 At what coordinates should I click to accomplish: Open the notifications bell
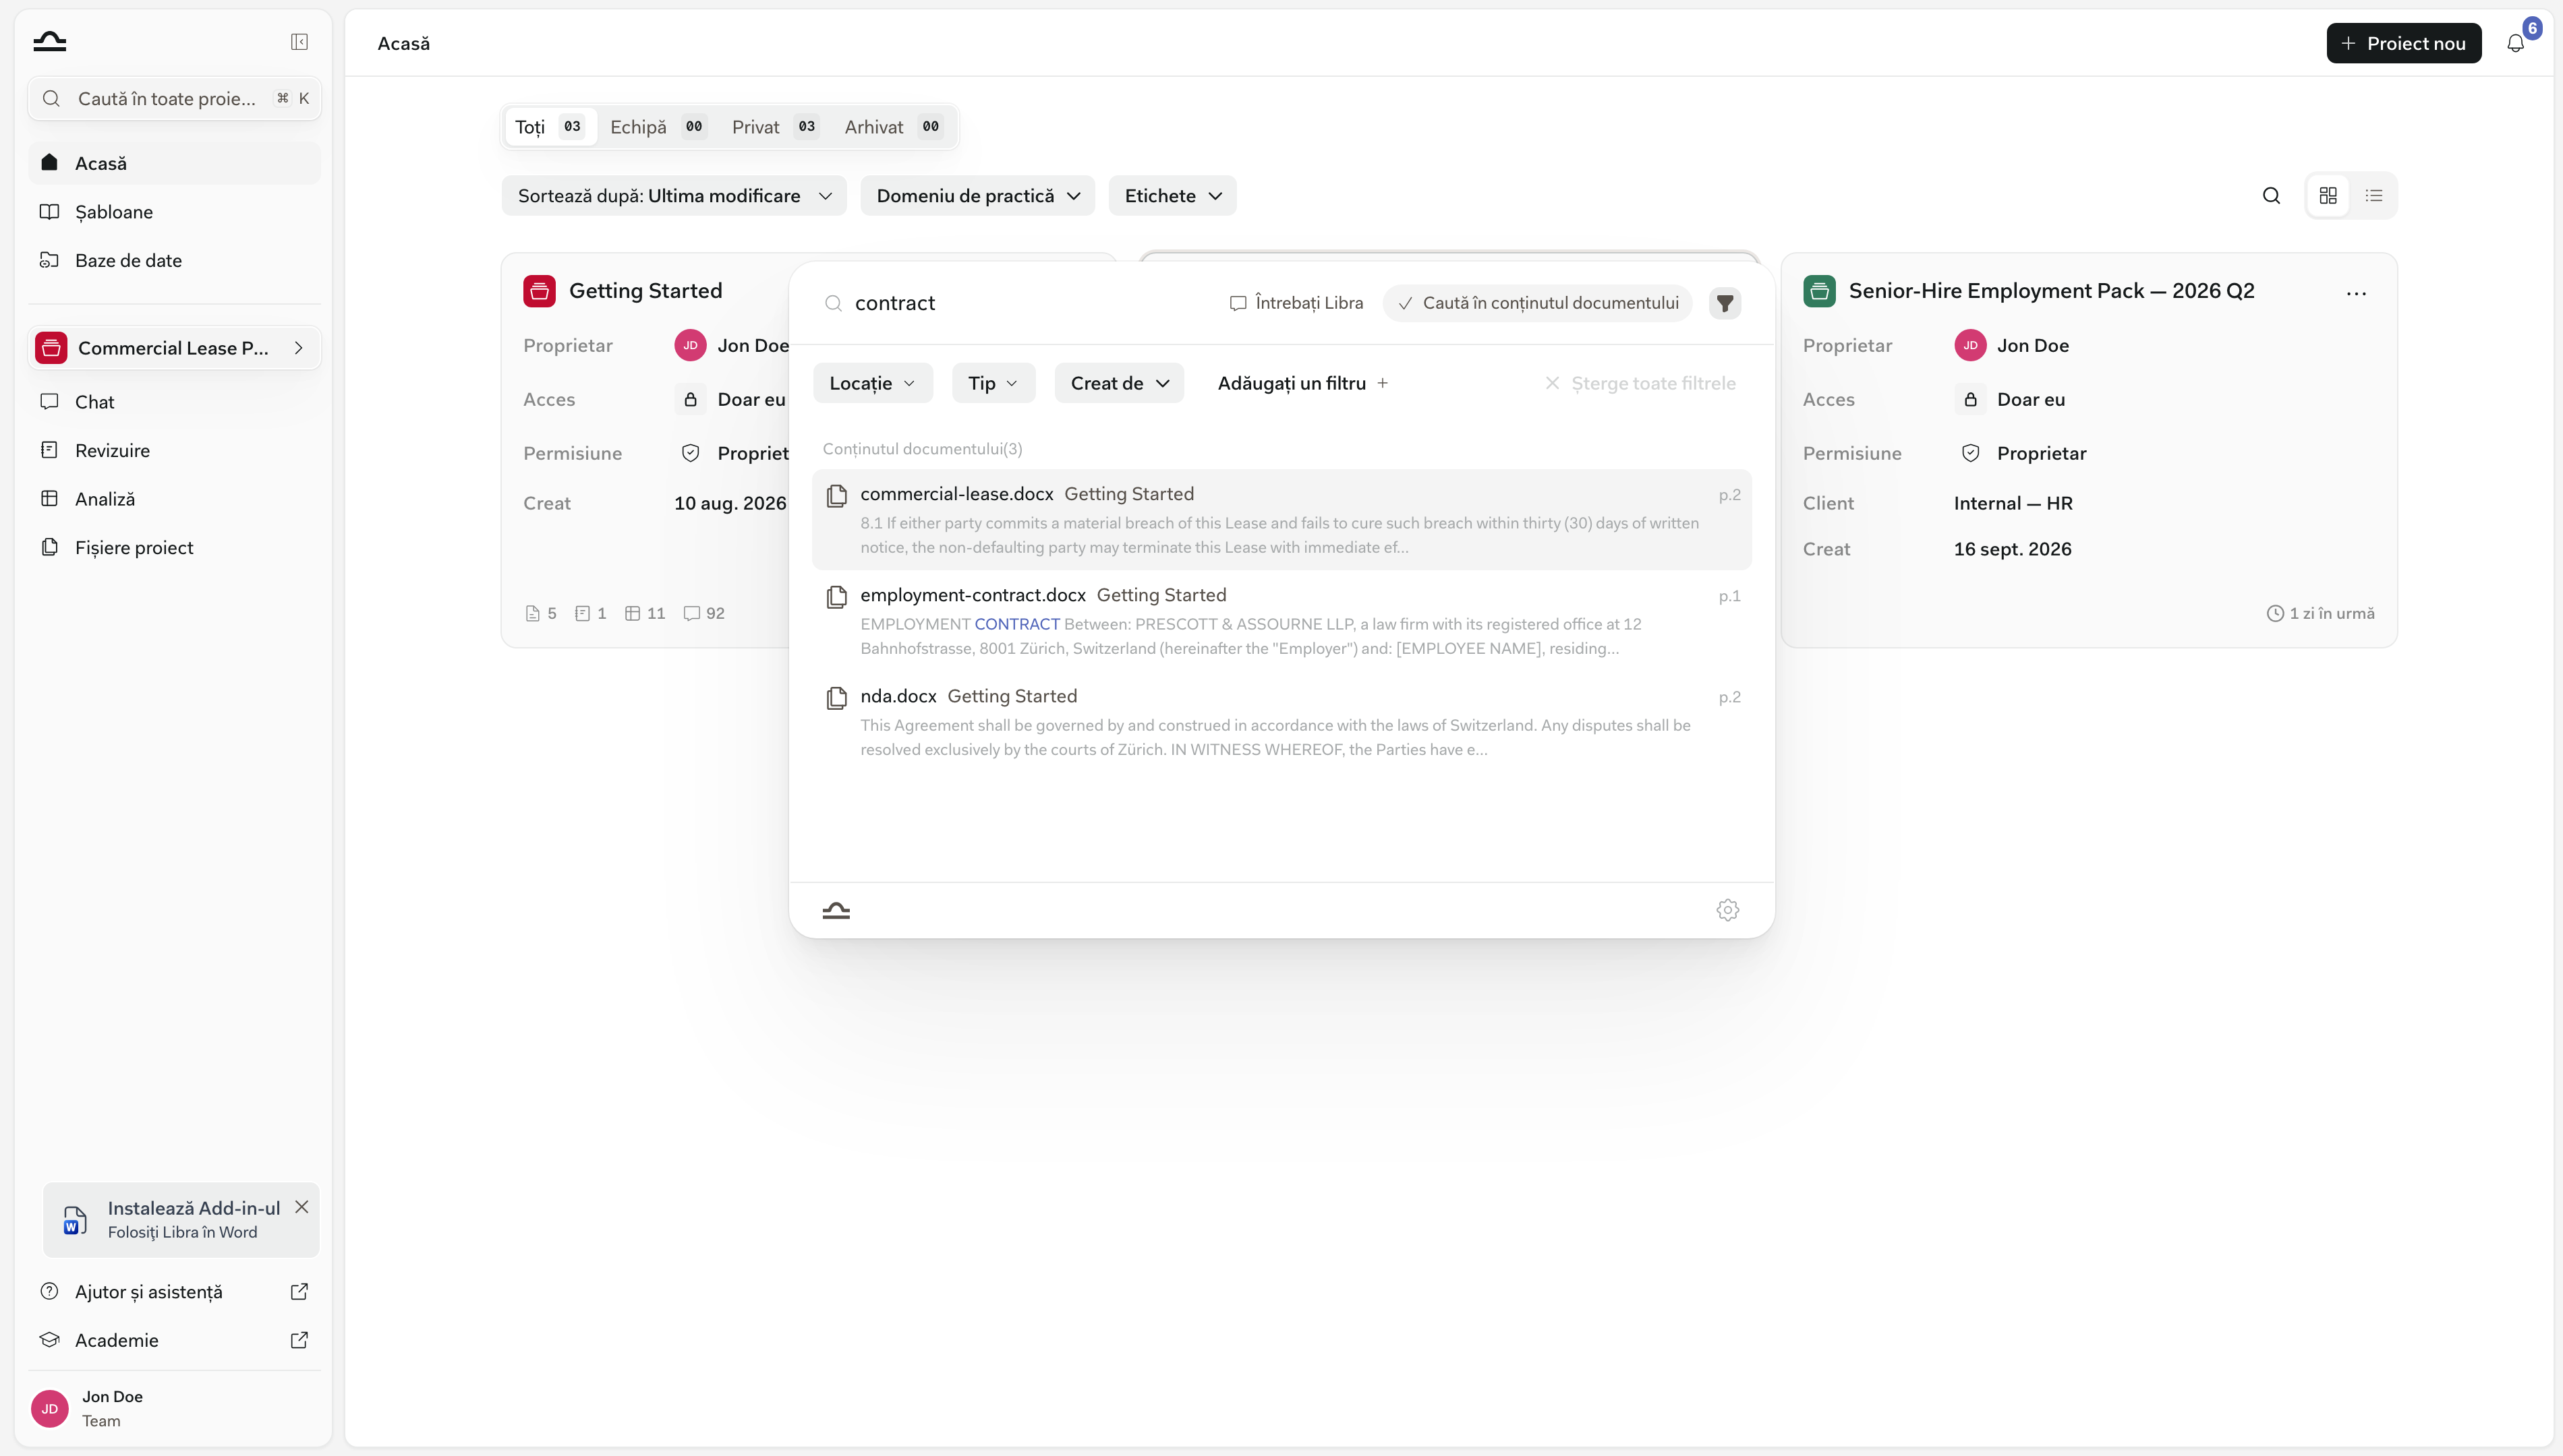(2515, 43)
